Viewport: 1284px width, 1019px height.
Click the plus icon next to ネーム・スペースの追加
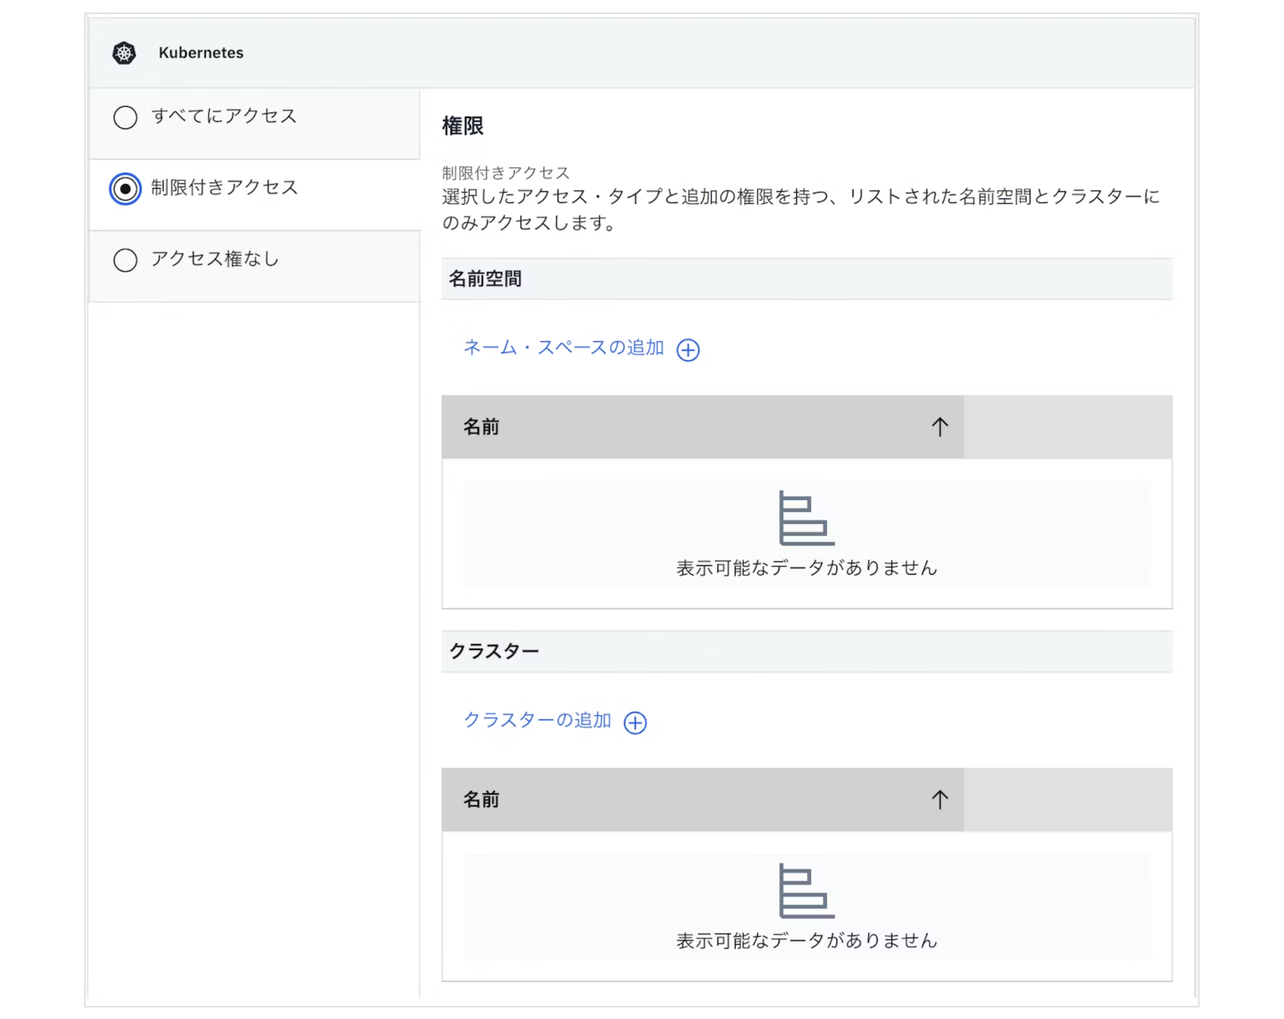(687, 350)
